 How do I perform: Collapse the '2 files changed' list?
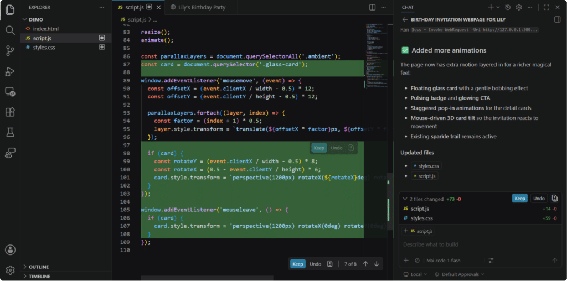[405, 199]
